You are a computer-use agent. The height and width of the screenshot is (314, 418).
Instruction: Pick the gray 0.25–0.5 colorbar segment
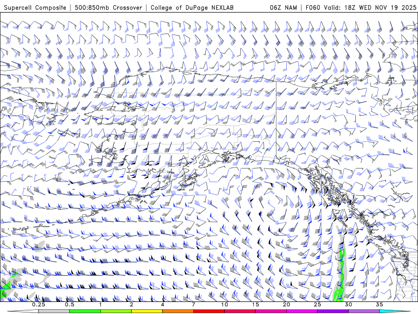coord(54,311)
